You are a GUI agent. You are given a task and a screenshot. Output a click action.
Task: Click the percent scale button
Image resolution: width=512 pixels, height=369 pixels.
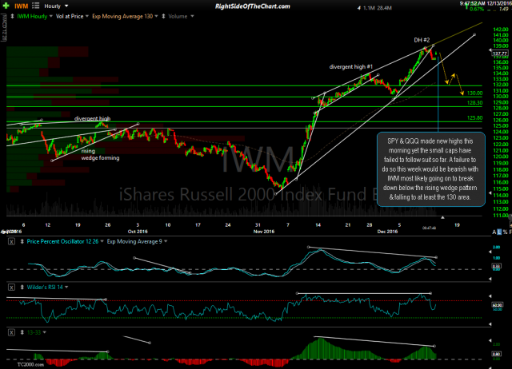[505, 232]
